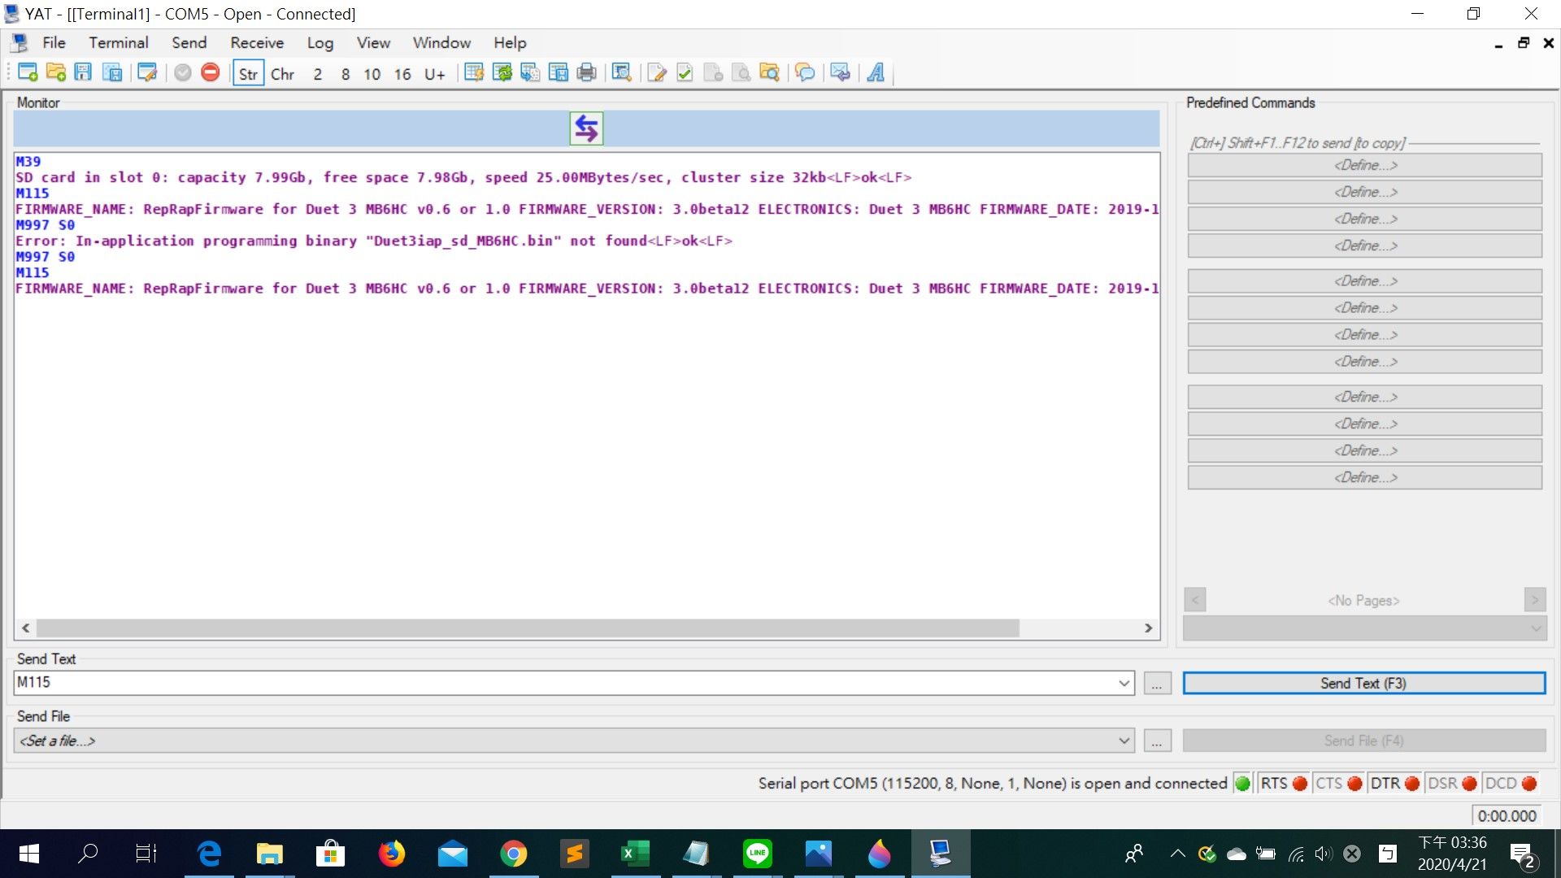Switch radix to octal 8
Image resolution: width=1561 pixels, height=878 pixels.
click(x=346, y=73)
